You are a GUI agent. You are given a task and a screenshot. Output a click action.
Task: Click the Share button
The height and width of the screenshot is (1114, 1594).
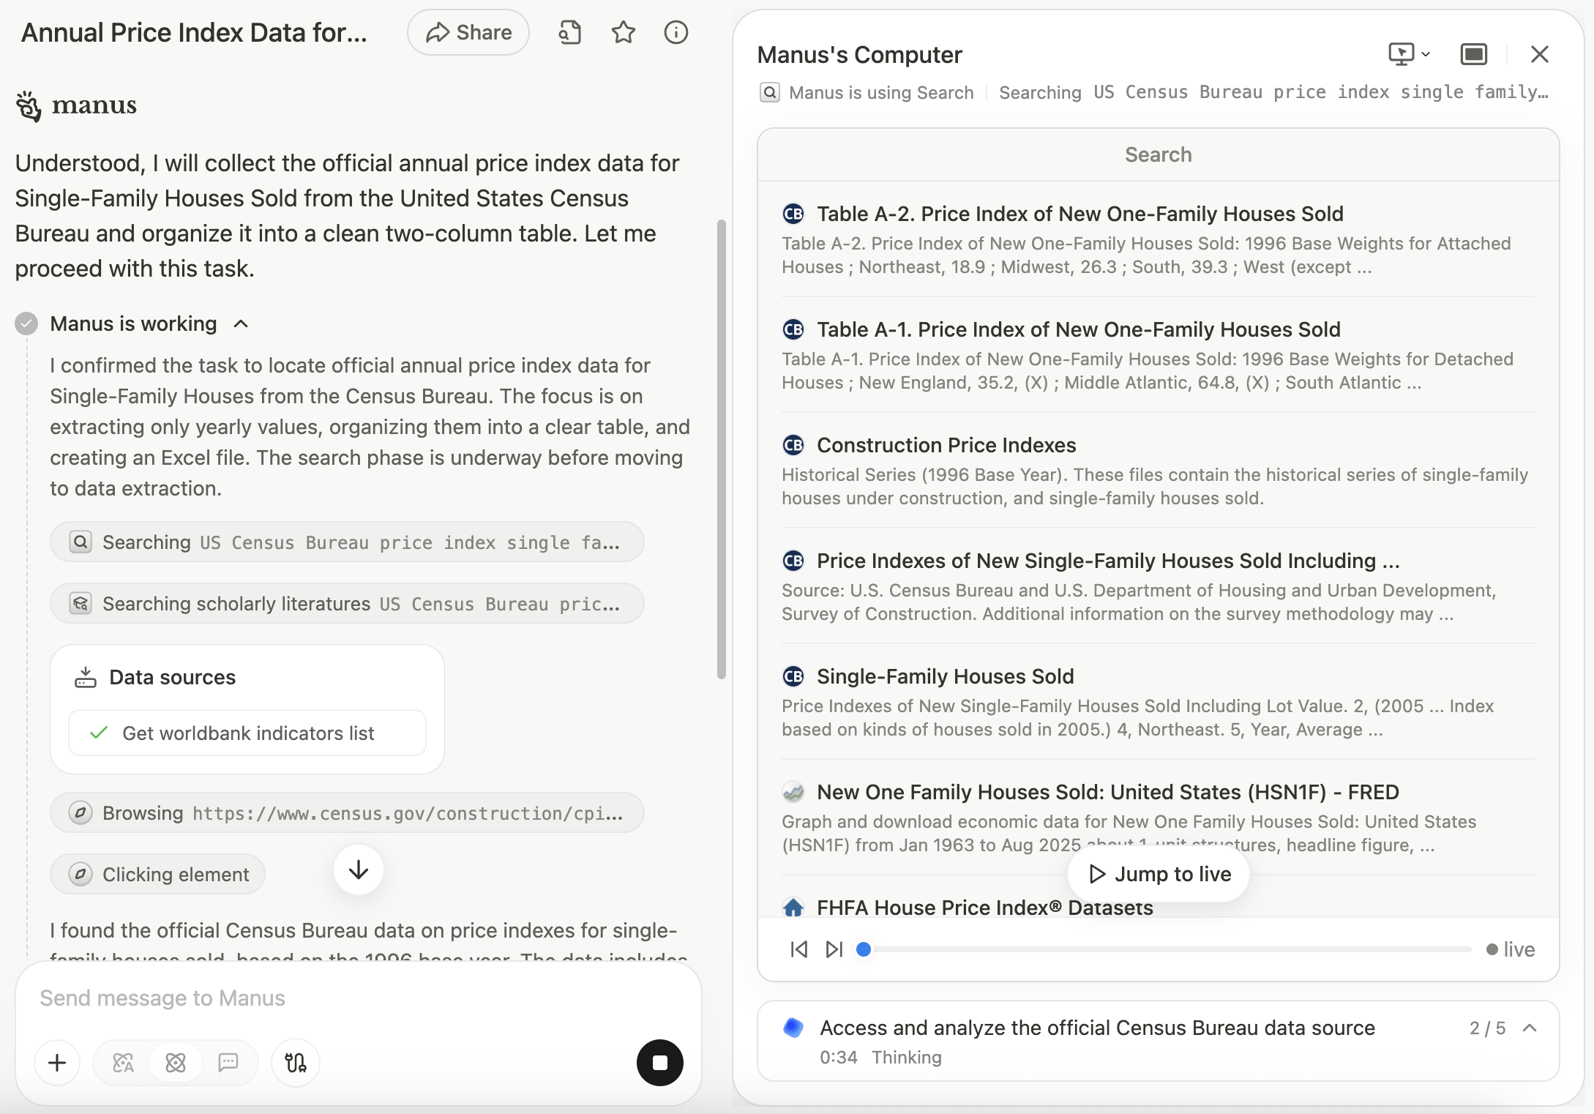[468, 32]
